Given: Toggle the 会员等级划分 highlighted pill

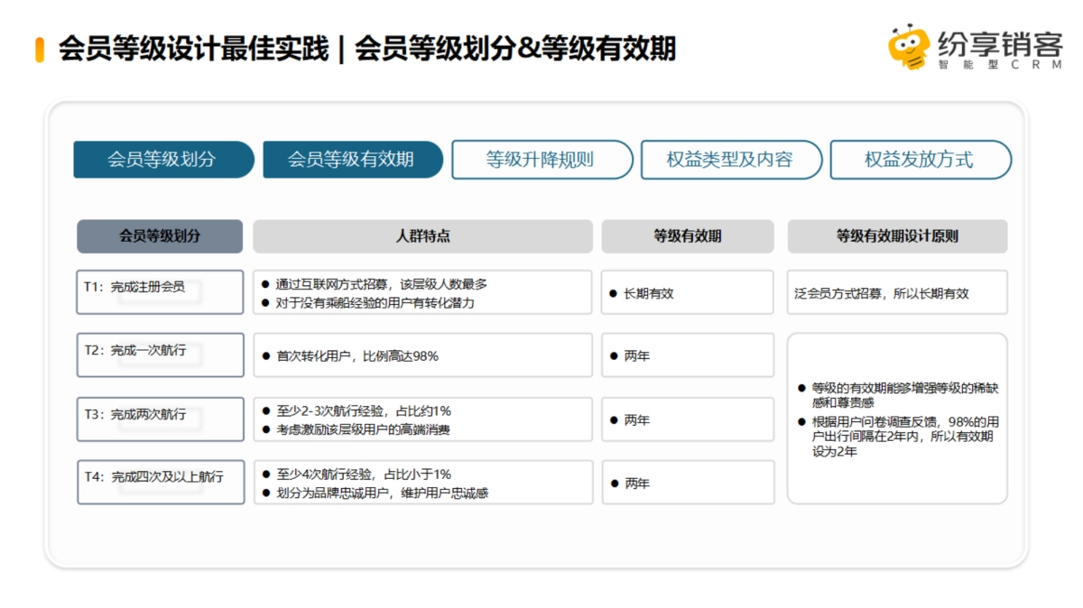Looking at the screenshot, I should tap(164, 161).
